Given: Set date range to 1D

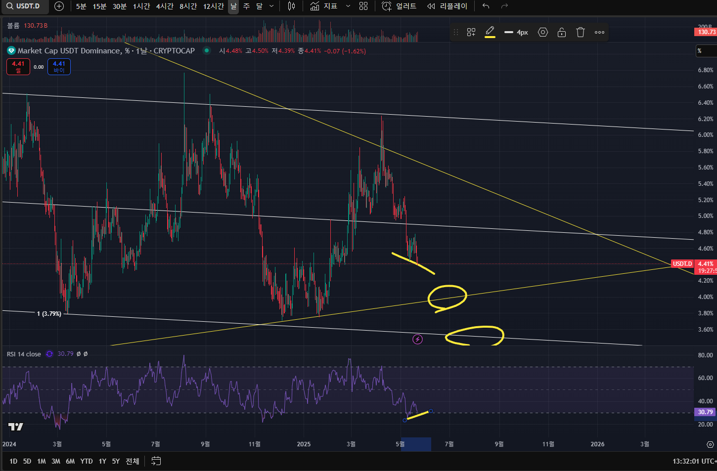Looking at the screenshot, I should 13,461.
